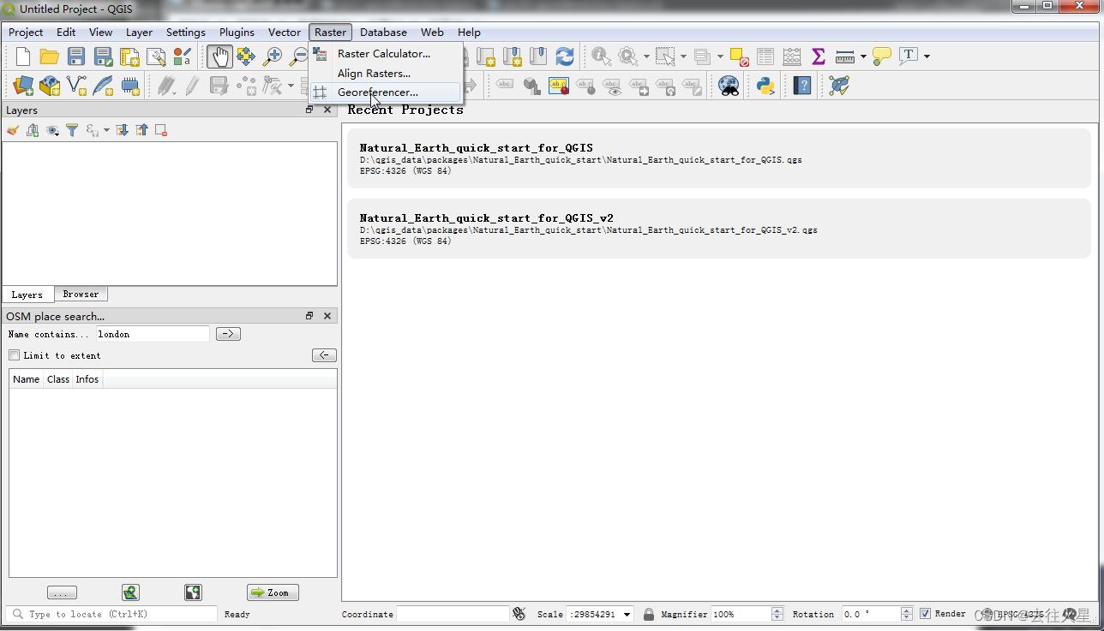Deselect features from all layers
This screenshot has width=1104, height=631.
[x=739, y=57]
